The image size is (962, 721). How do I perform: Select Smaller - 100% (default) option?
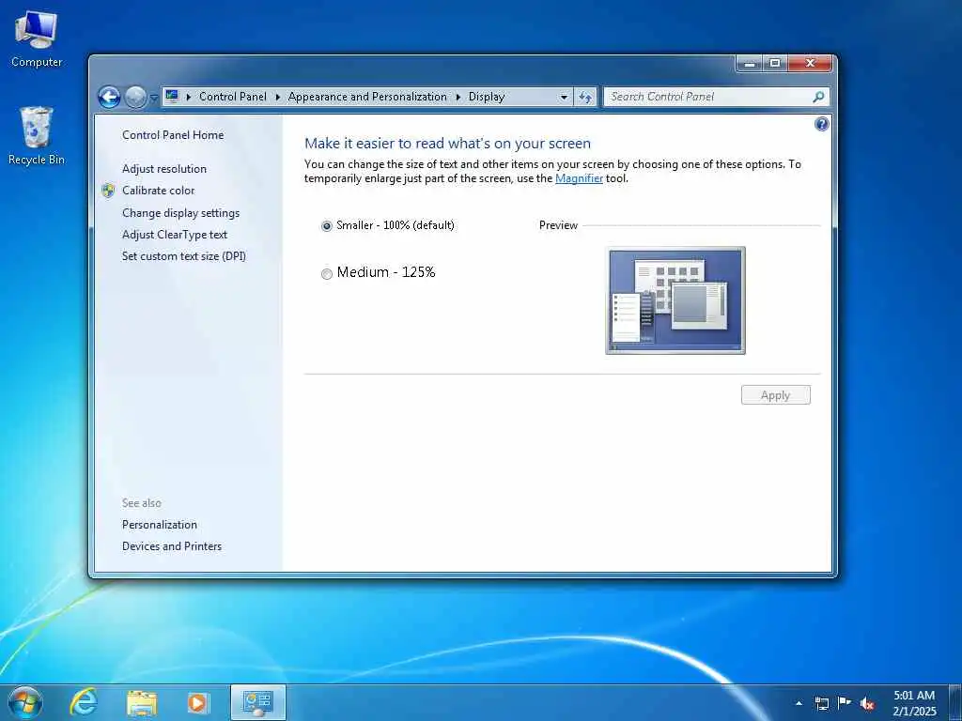coord(388,225)
